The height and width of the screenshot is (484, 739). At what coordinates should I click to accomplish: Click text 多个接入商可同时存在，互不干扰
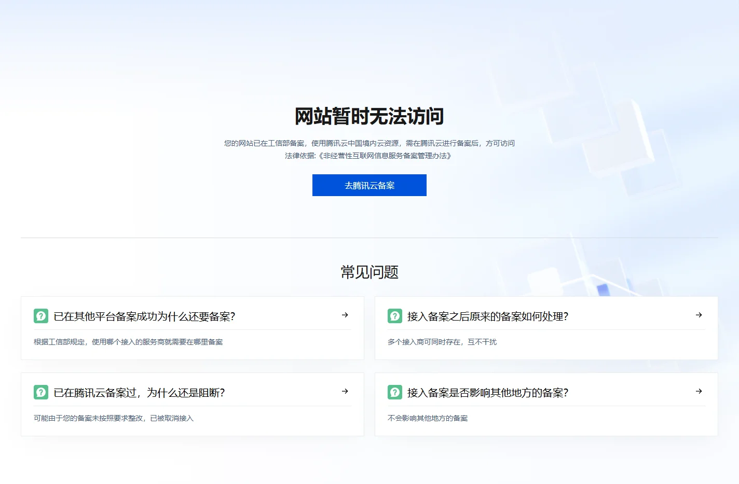tap(442, 342)
